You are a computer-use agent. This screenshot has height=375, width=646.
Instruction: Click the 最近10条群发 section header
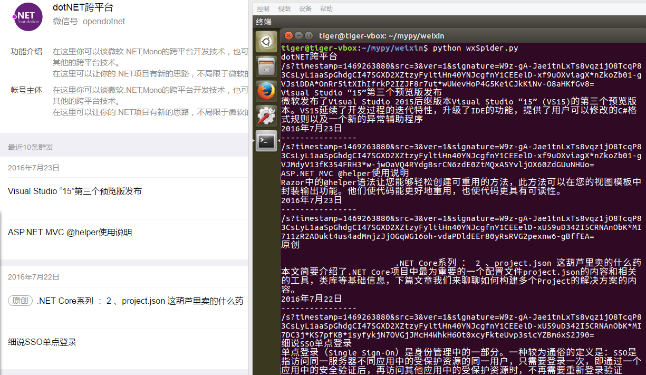coord(31,147)
